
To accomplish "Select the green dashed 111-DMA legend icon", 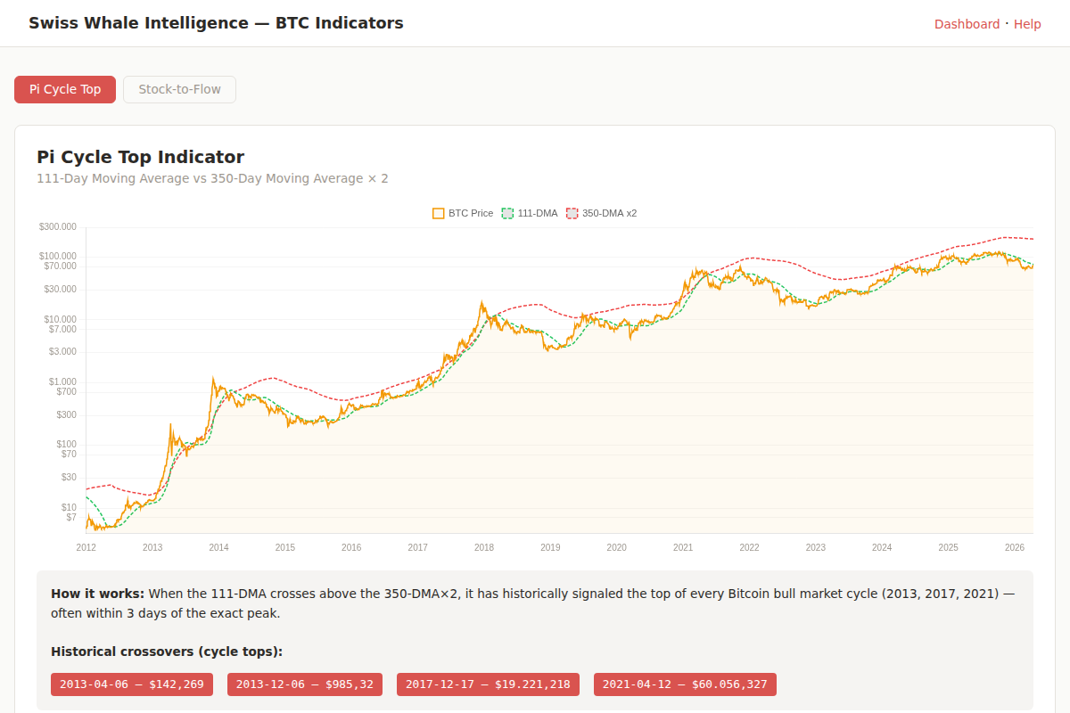I will [506, 213].
